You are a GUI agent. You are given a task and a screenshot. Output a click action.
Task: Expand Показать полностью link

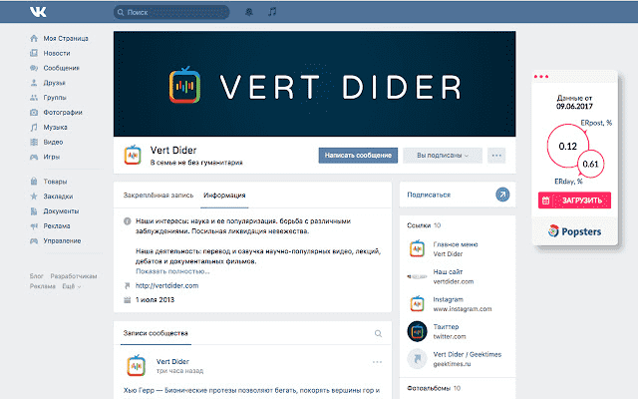pos(172,271)
